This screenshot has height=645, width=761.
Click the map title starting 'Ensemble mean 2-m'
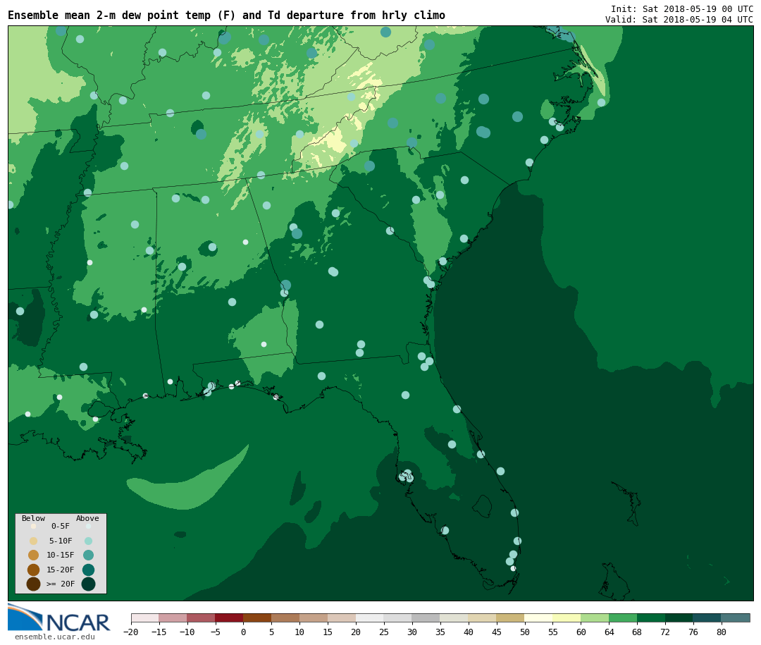(x=227, y=16)
